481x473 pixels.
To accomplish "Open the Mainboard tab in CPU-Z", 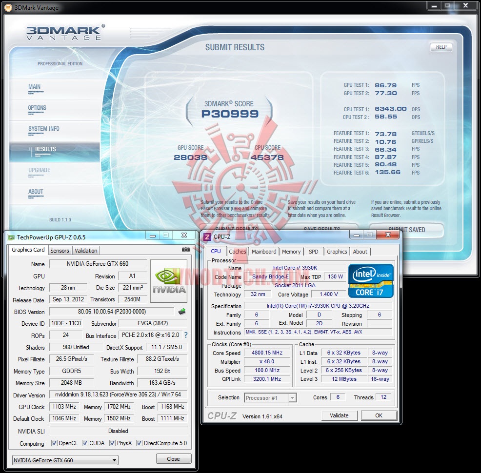I will coord(264,252).
